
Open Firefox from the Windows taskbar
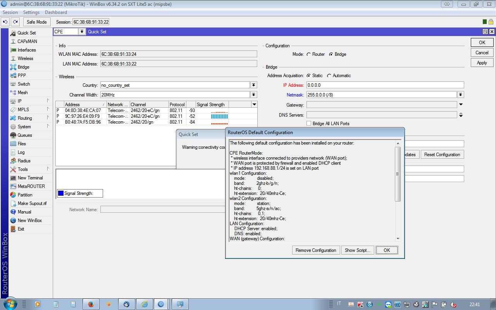91,304
